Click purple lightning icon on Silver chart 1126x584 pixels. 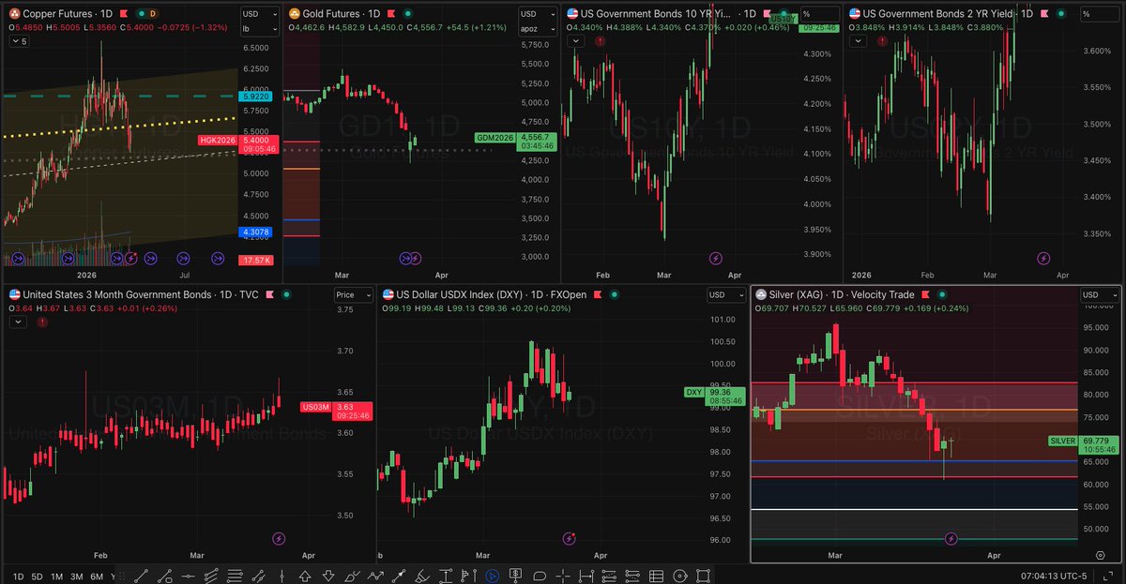951,538
